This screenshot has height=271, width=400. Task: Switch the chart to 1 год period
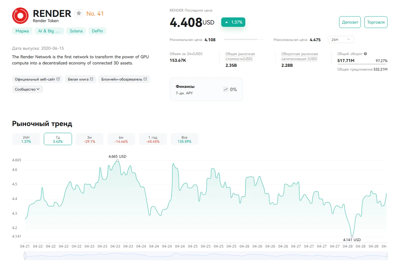[x=153, y=139]
